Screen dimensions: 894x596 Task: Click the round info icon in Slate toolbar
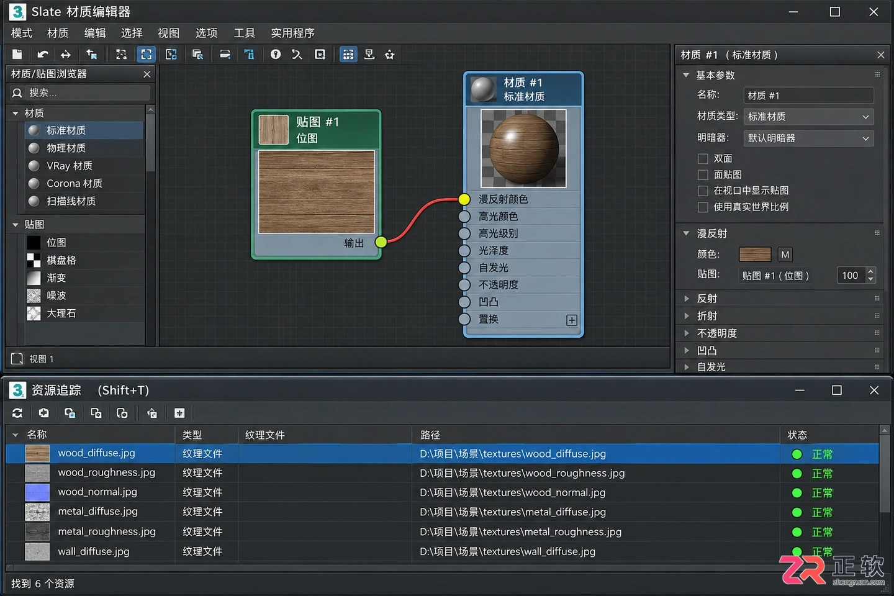pyautogui.click(x=276, y=55)
